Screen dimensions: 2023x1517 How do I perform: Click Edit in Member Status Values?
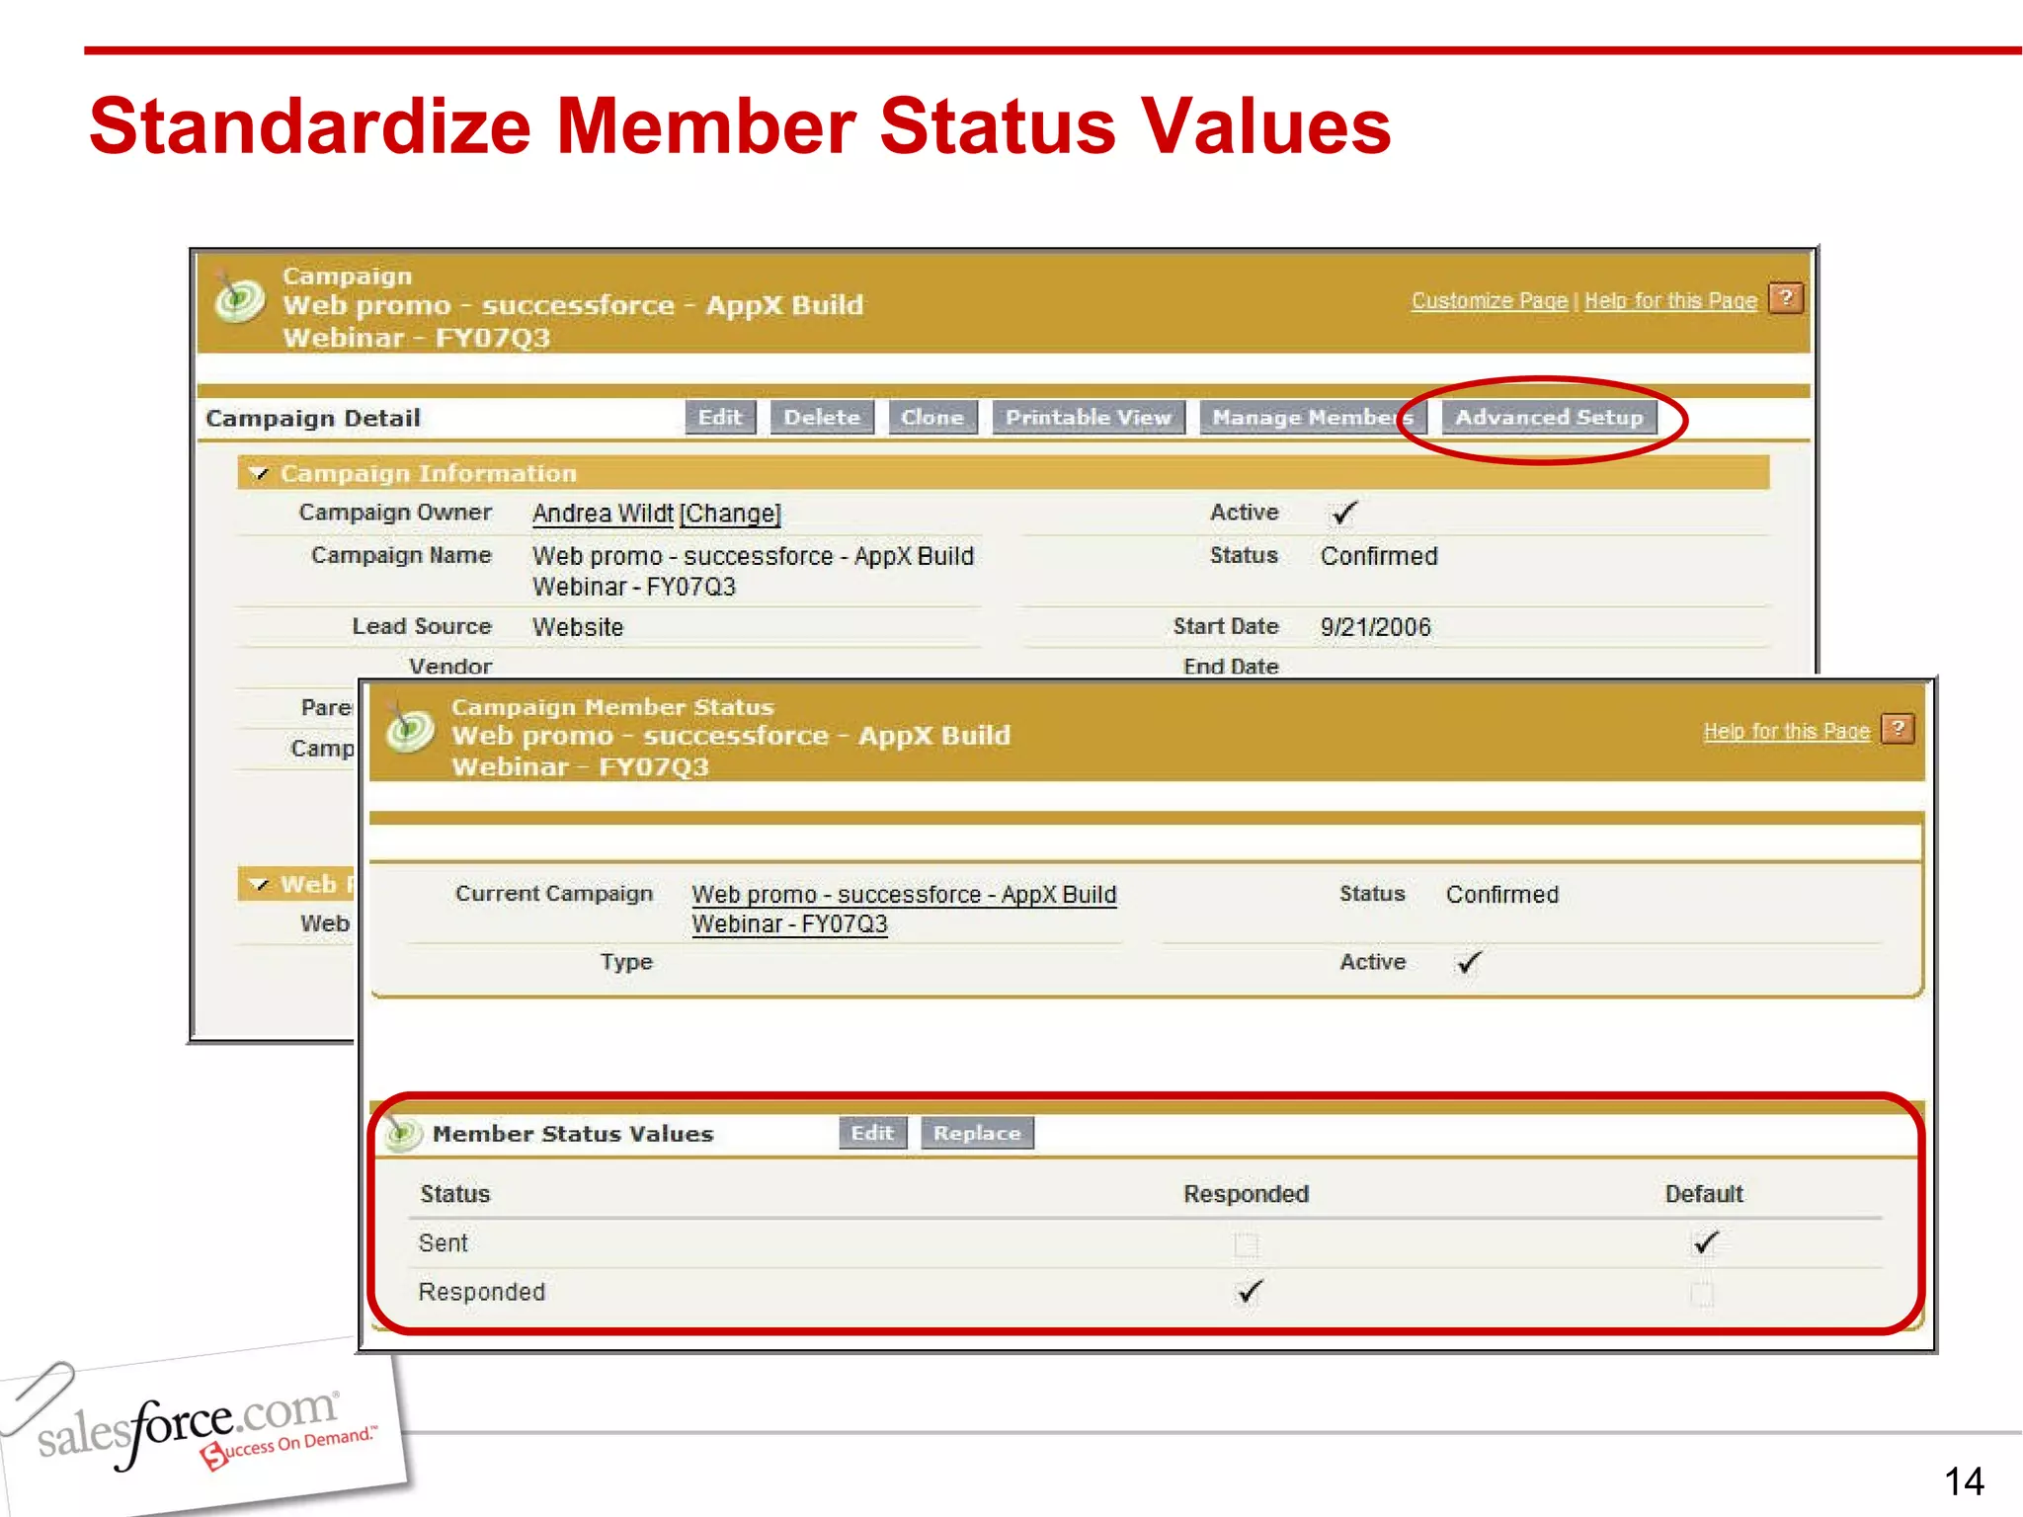(872, 1133)
